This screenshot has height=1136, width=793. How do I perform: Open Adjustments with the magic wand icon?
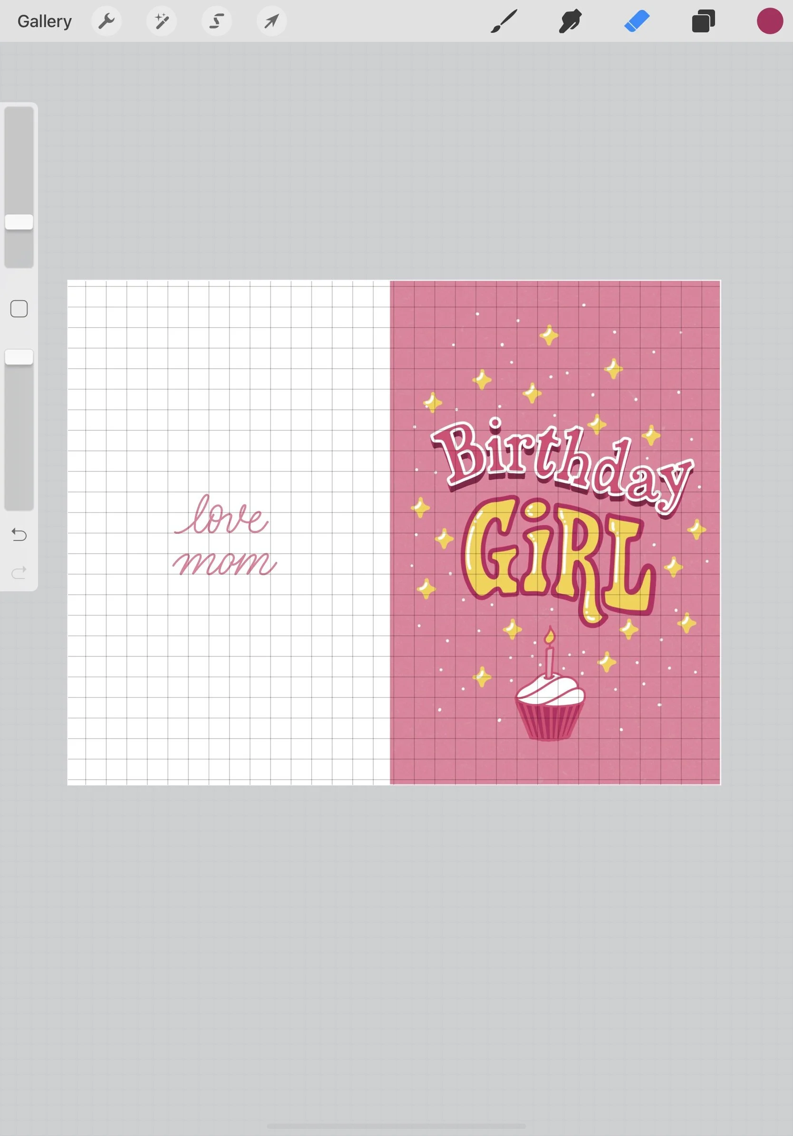tap(162, 21)
